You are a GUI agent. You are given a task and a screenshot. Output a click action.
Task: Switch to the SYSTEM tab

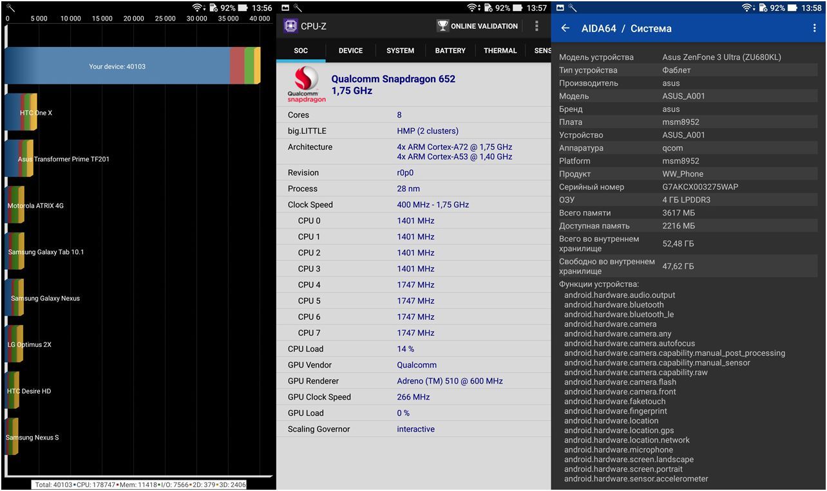400,51
